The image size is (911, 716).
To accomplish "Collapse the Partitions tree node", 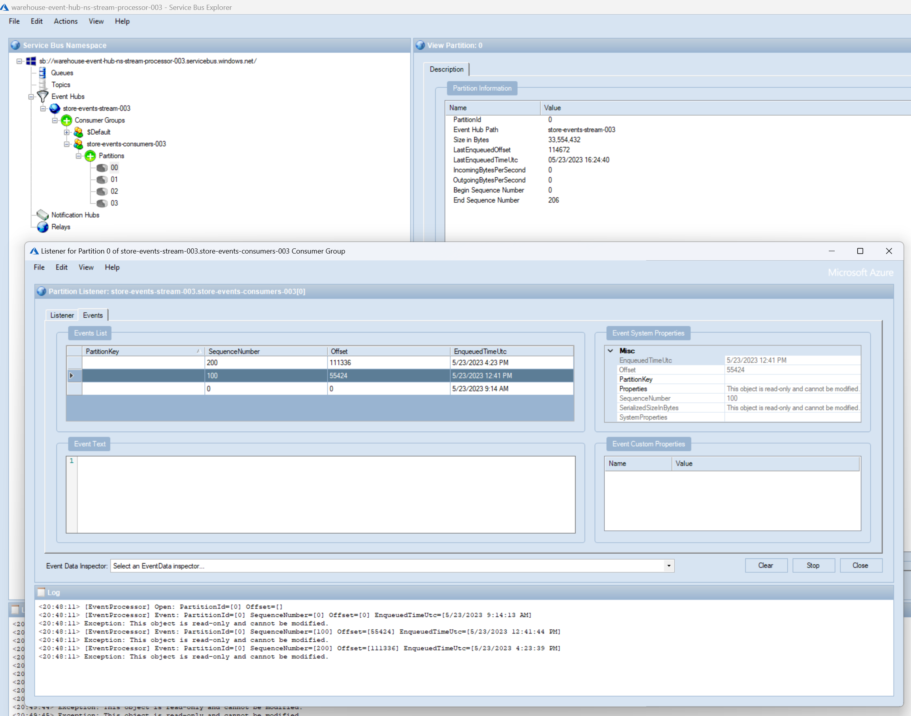I will [x=78, y=156].
